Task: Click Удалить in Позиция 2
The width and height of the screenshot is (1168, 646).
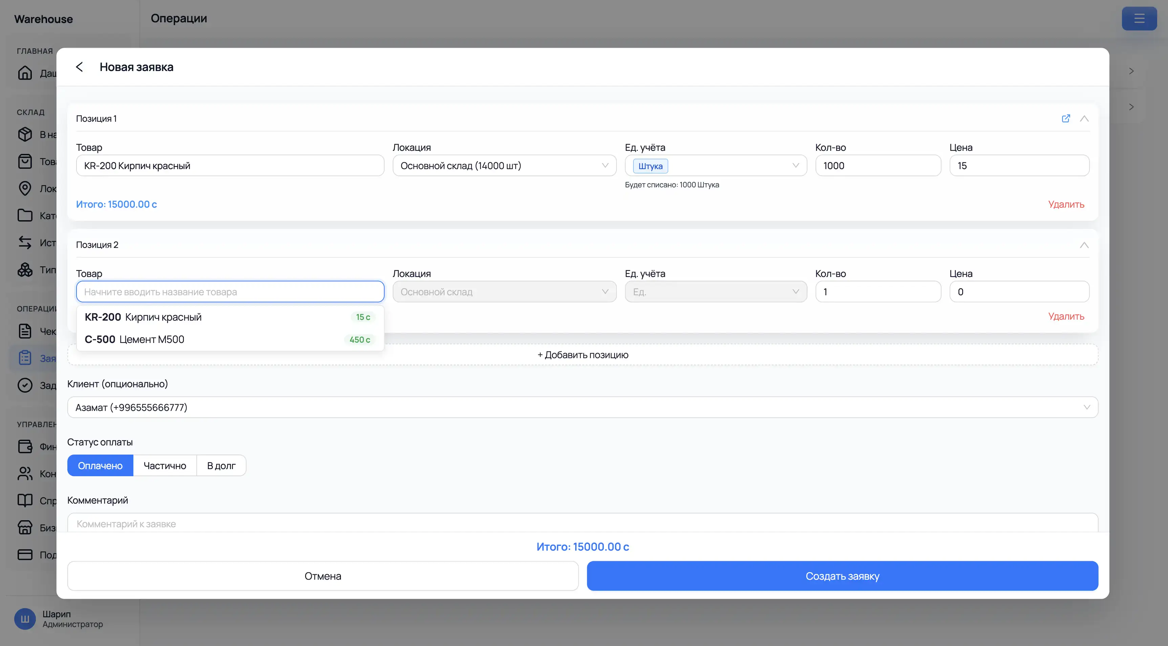Action: pyautogui.click(x=1066, y=316)
